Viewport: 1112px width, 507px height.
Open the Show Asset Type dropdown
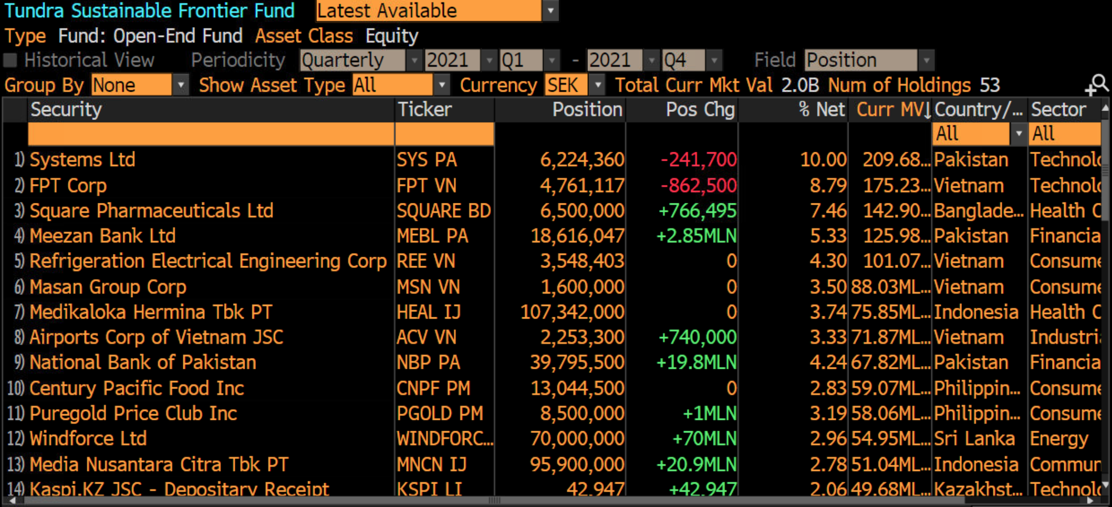pos(441,85)
